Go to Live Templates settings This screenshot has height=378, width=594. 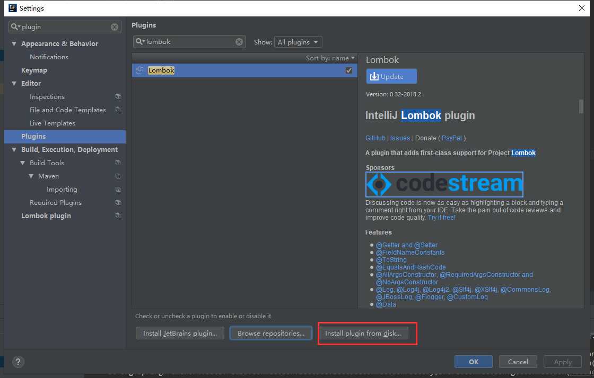[x=53, y=123]
